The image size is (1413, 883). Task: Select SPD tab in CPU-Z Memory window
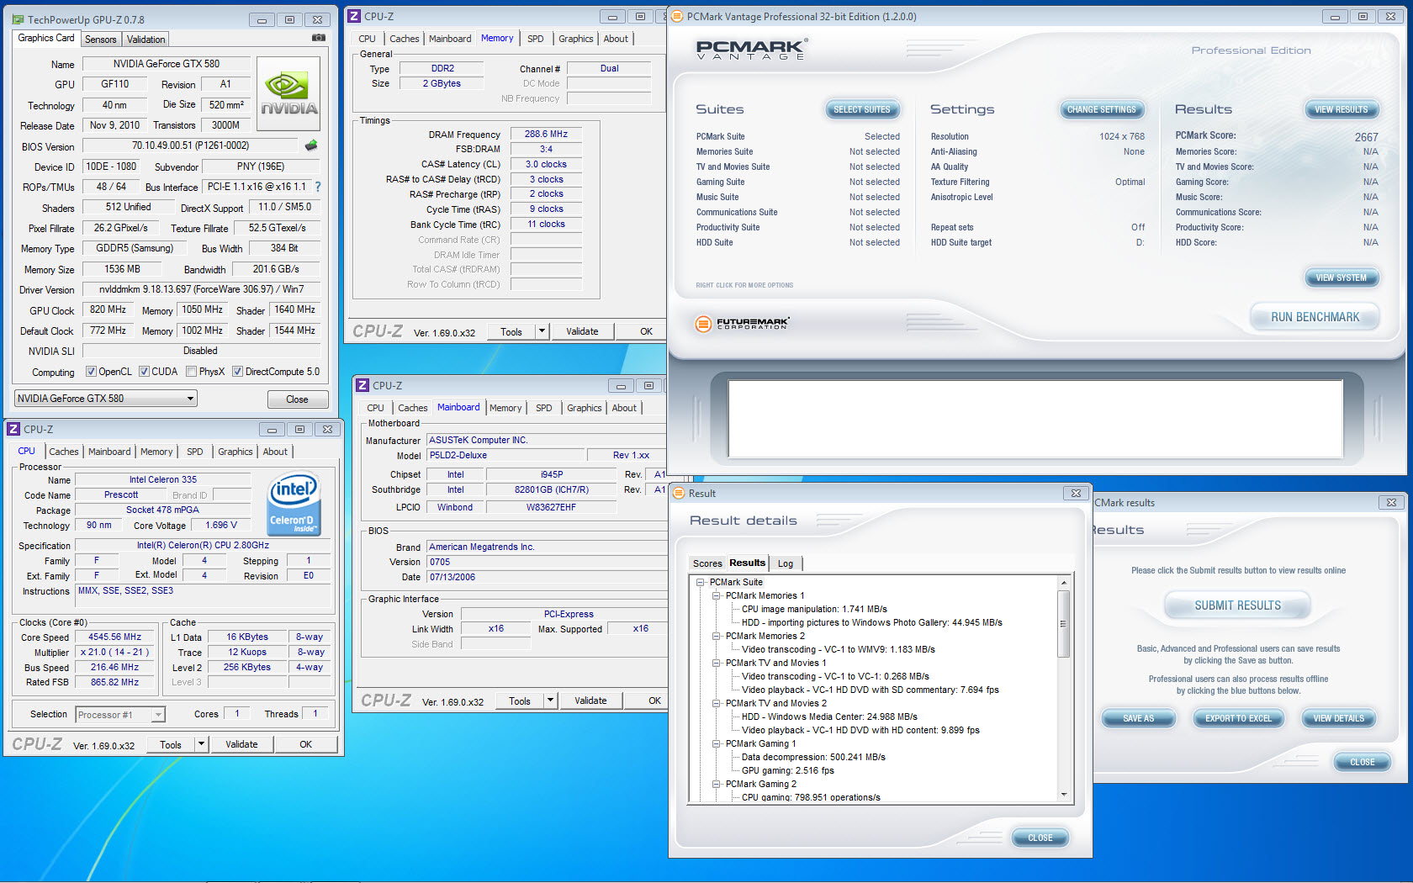pos(536,39)
